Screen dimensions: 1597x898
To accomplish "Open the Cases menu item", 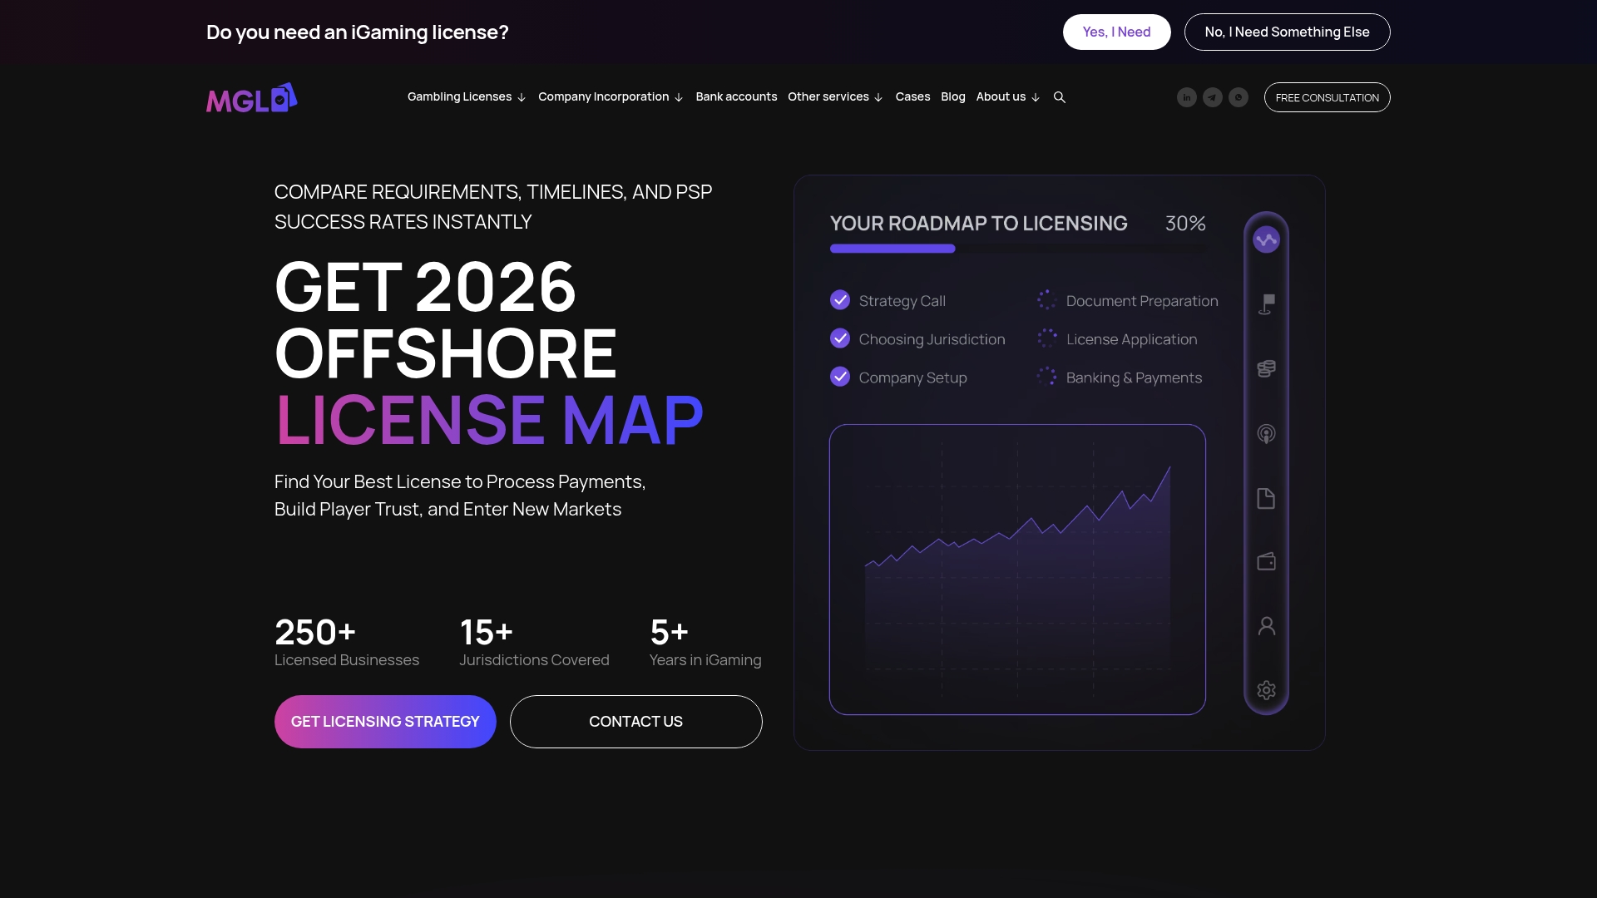I will [912, 97].
